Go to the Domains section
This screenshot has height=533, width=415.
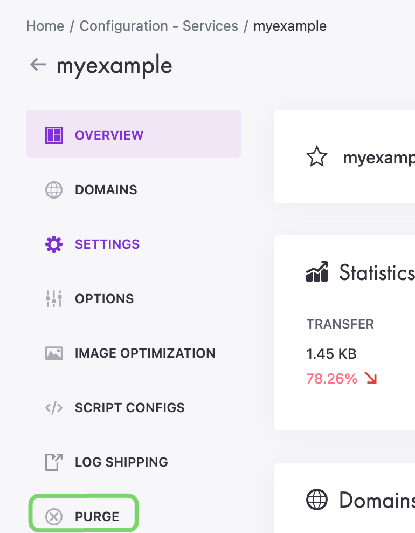[x=106, y=190]
